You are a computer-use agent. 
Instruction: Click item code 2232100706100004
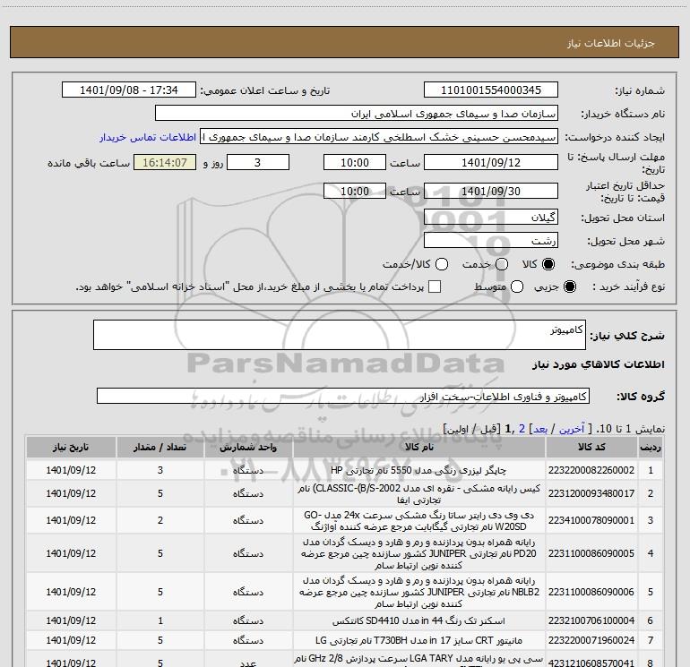pyautogui.click(x=591, y=620)
